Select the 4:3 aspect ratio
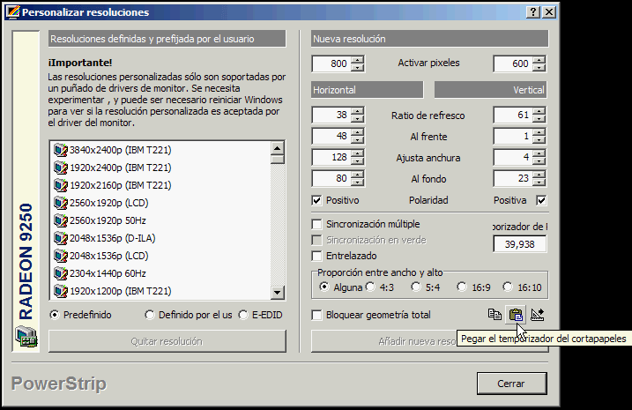 pyautogui.click(x=370, y=287)
